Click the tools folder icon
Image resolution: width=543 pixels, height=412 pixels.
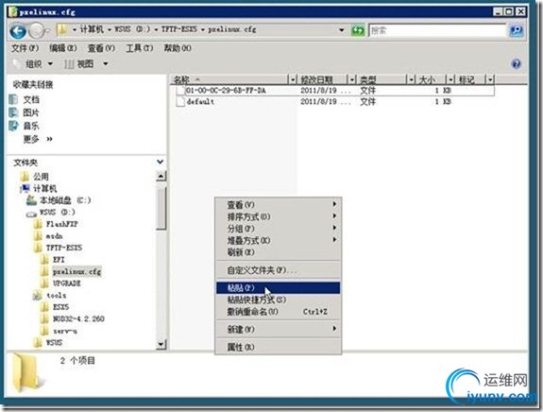click(x=38, y=295)
